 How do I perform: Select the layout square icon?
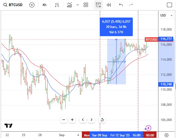tap(169, 5)
